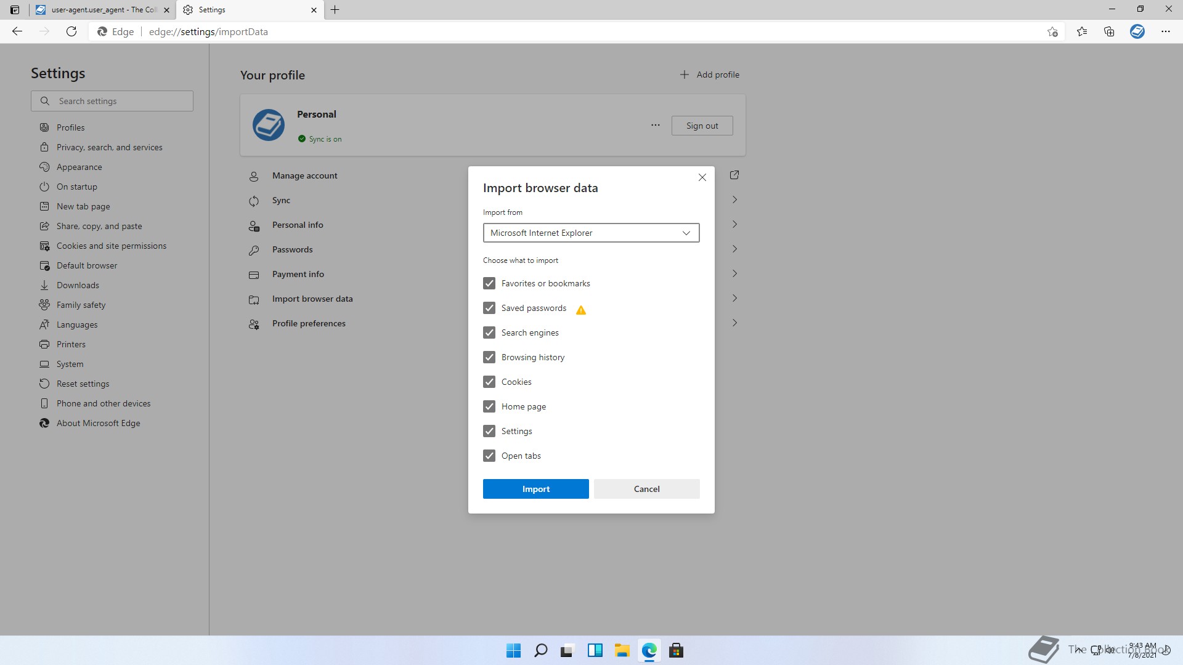Open Family safety settings

pos(81,305)
